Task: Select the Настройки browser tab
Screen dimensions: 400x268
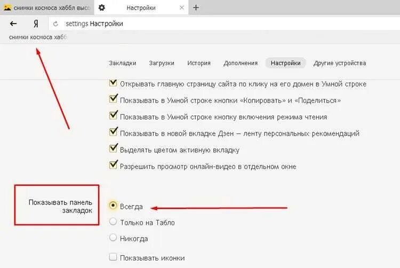Action: [x=141, y=7]
